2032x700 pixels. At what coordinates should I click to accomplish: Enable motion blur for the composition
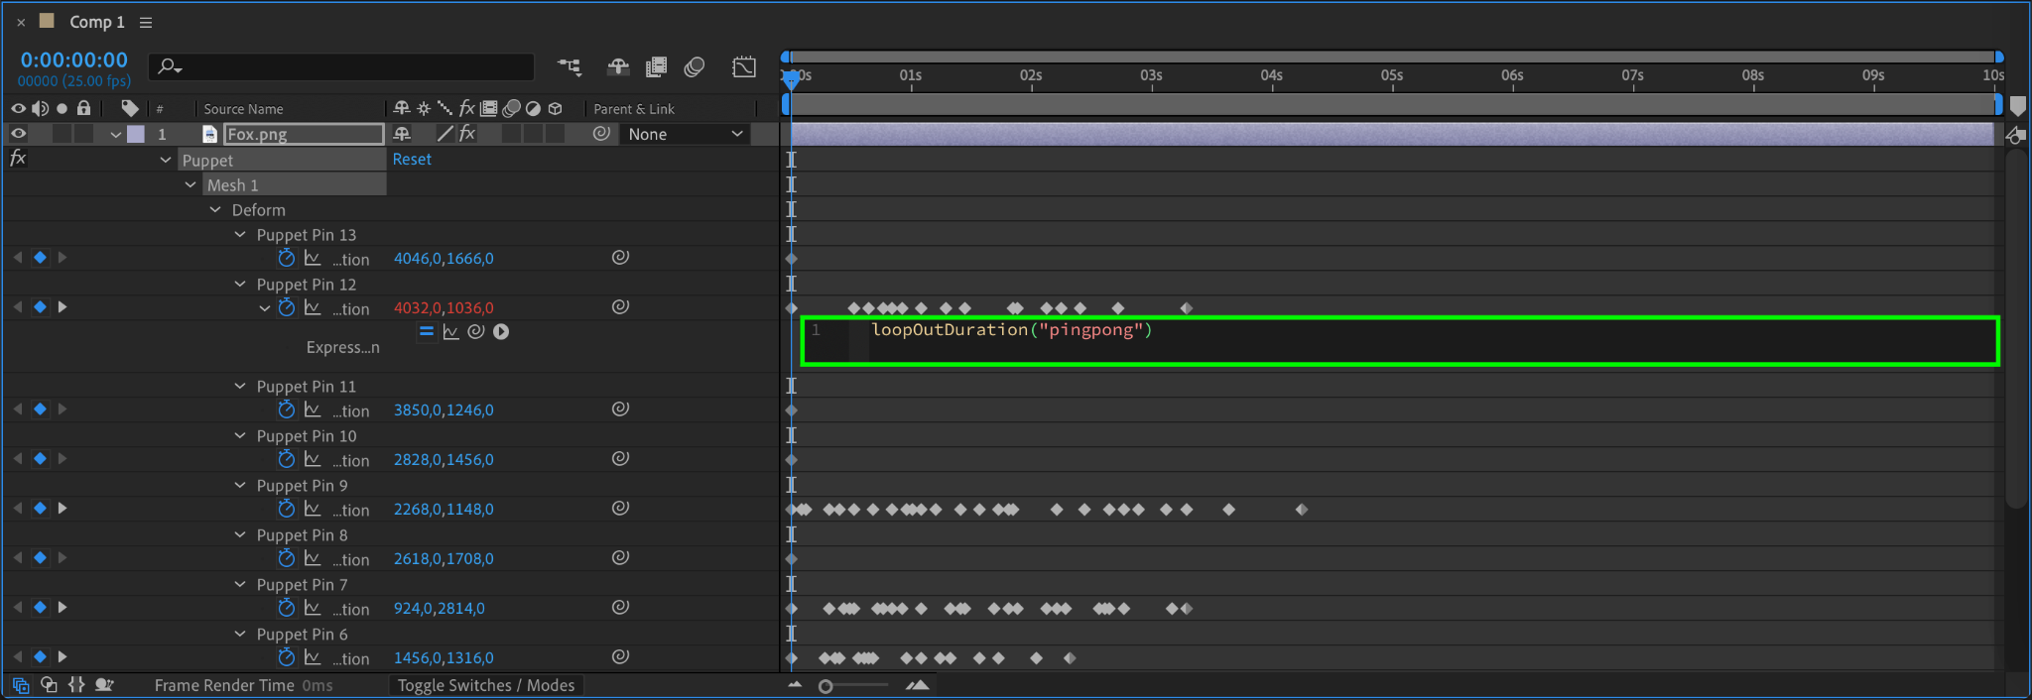(x=695, y=66)
